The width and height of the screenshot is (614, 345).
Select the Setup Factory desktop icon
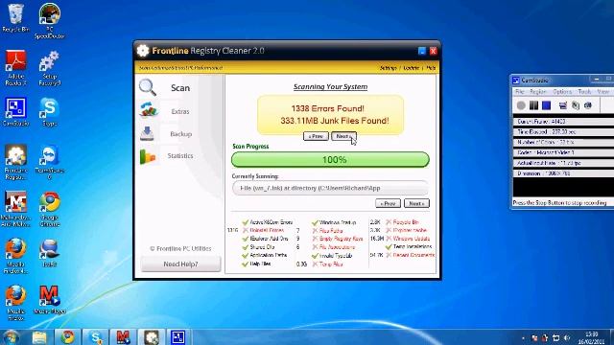[49, 68]
